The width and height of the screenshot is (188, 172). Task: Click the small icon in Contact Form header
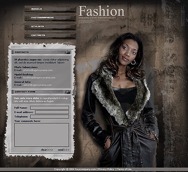[x=67, y=91]
